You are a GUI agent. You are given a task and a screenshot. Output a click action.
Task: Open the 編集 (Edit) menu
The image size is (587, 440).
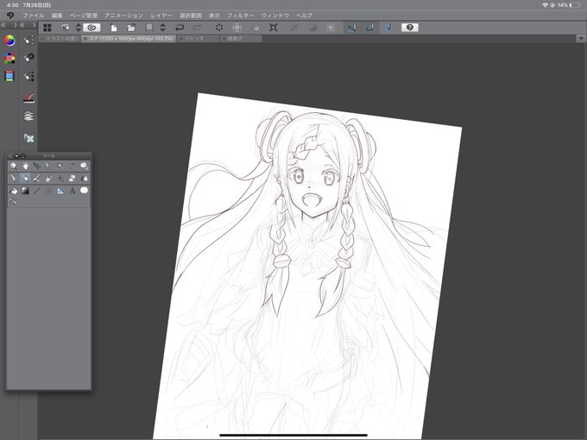coord(57,16)
